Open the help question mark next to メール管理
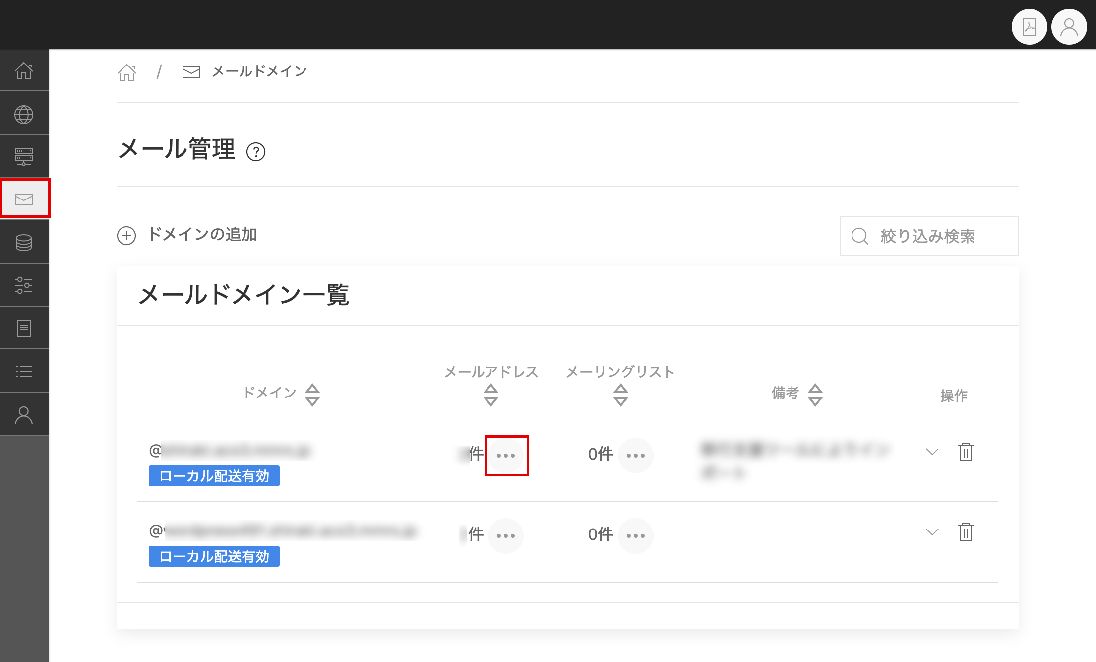The height and width of the screenshot is (662, 1096). coord(256,152)
